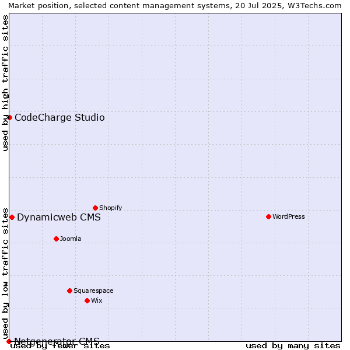
Task: Click the red Joomla data point
Action: click(56, 239)
